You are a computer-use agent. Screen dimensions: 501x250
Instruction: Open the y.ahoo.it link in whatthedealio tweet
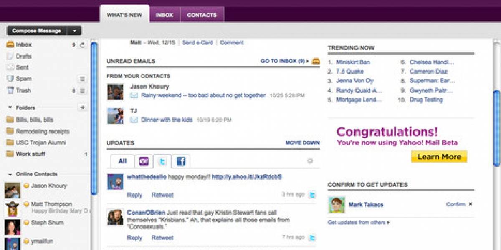(247, 177)
